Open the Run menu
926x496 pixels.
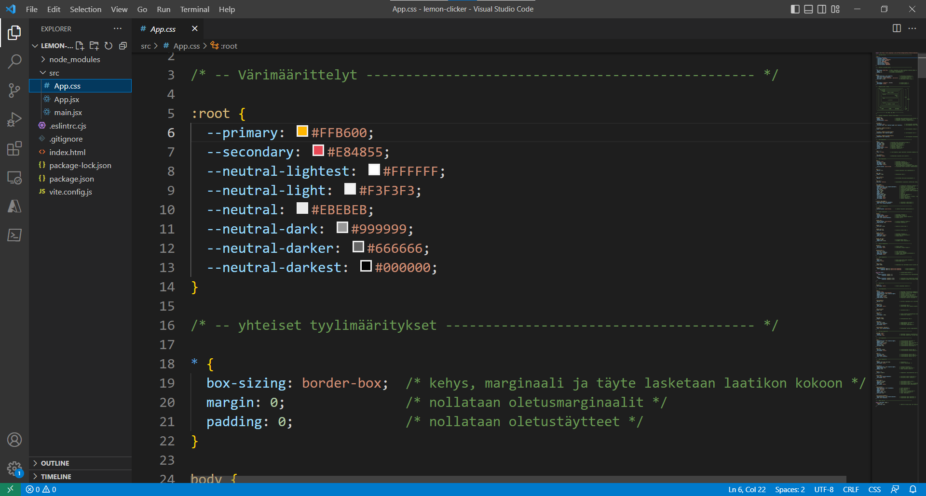[x=163, y=9]
